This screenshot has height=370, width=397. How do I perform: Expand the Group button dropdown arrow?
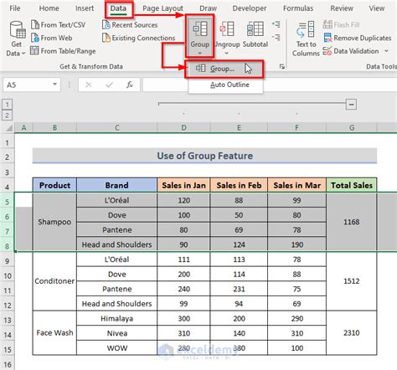pos(200,53)
